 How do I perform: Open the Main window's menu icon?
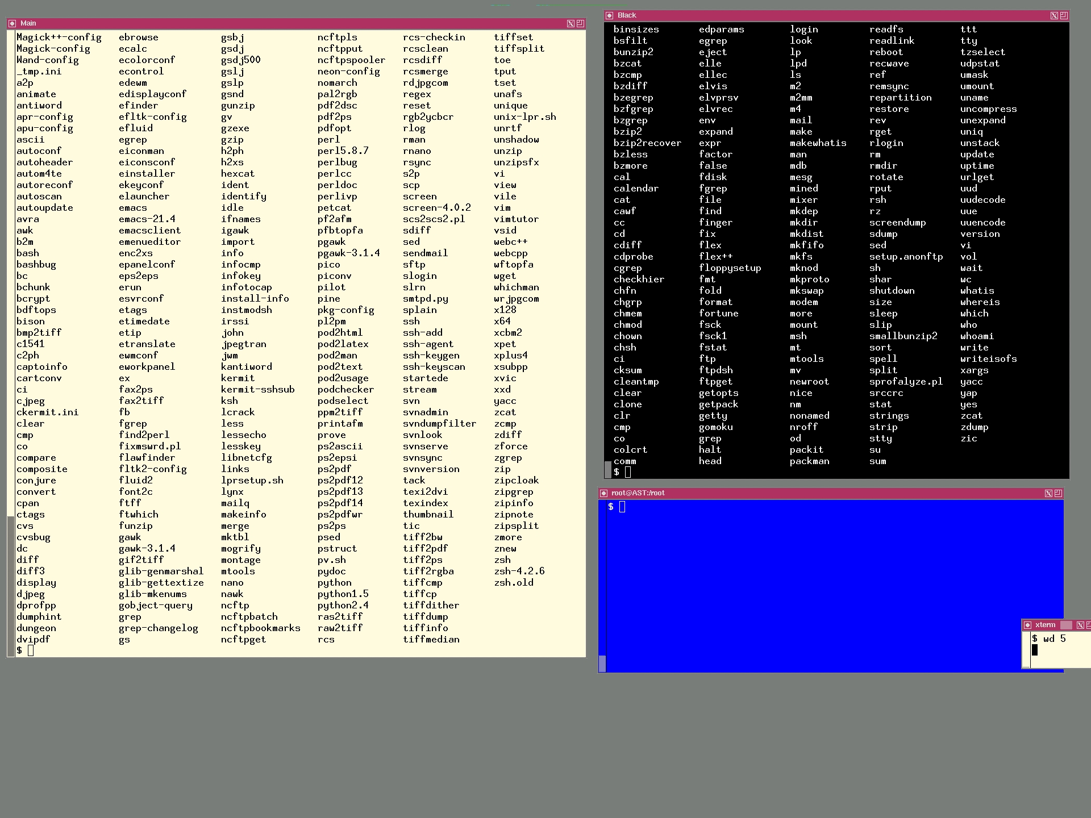tap(12, 23)
